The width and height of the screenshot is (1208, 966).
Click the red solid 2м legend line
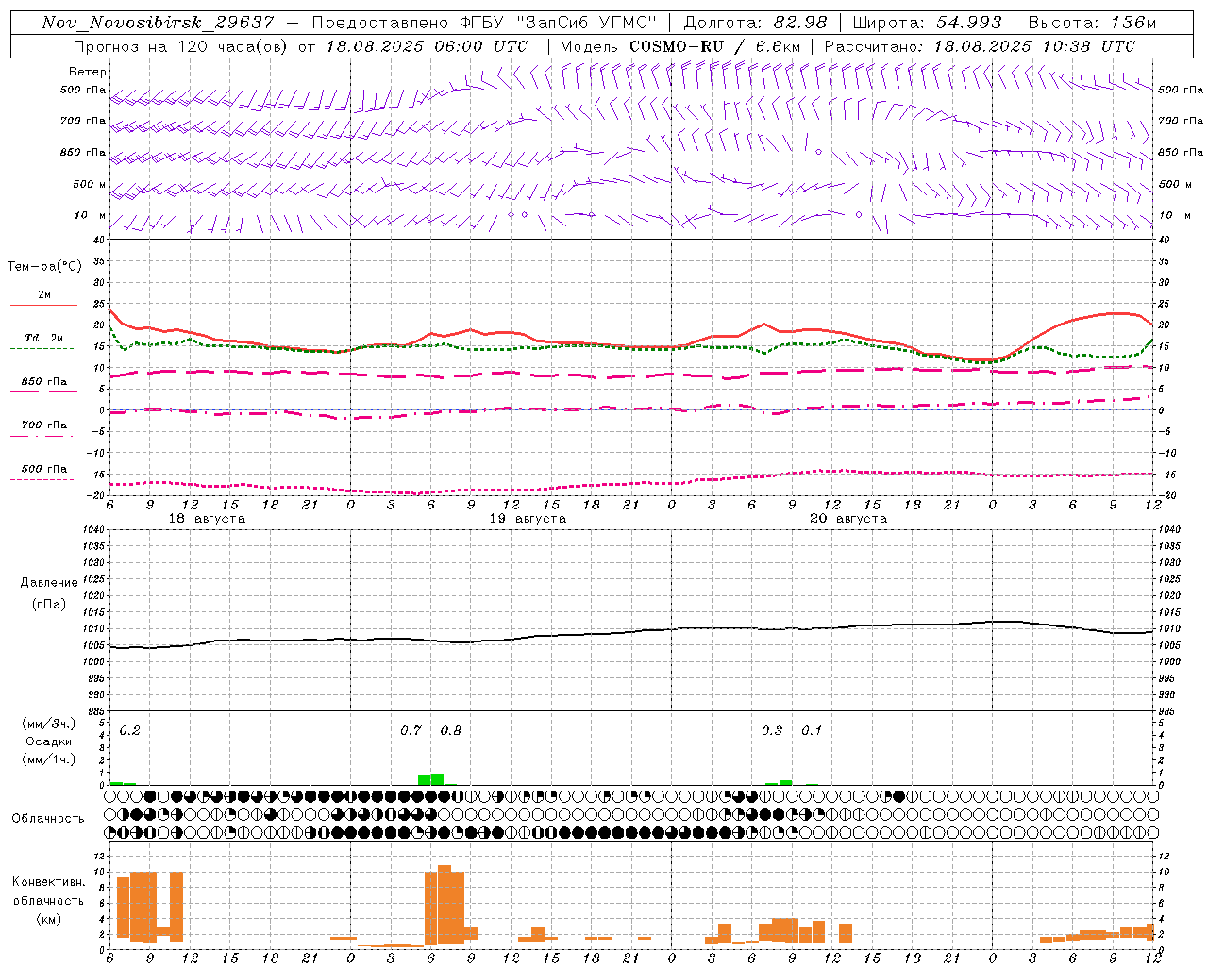[x=43, y=305]
